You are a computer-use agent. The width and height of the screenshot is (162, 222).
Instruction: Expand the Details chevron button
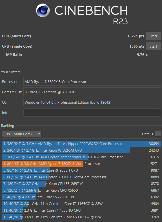coord(158,134)
